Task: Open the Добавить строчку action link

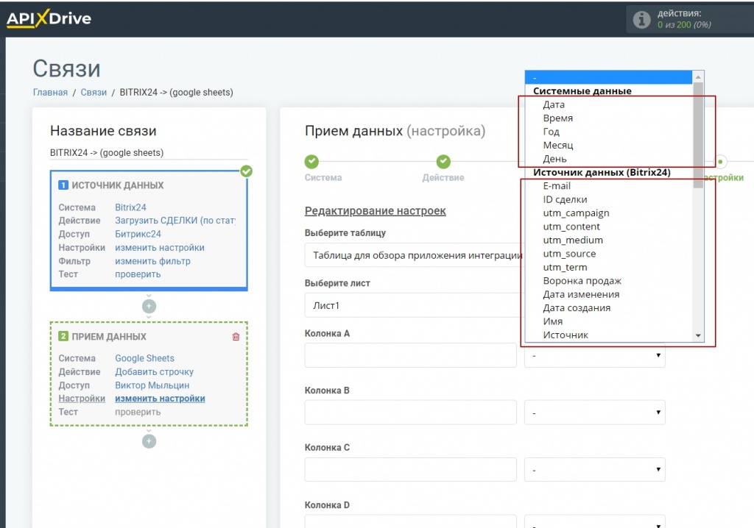Action: pyautogui.click(x=155, y=372)
